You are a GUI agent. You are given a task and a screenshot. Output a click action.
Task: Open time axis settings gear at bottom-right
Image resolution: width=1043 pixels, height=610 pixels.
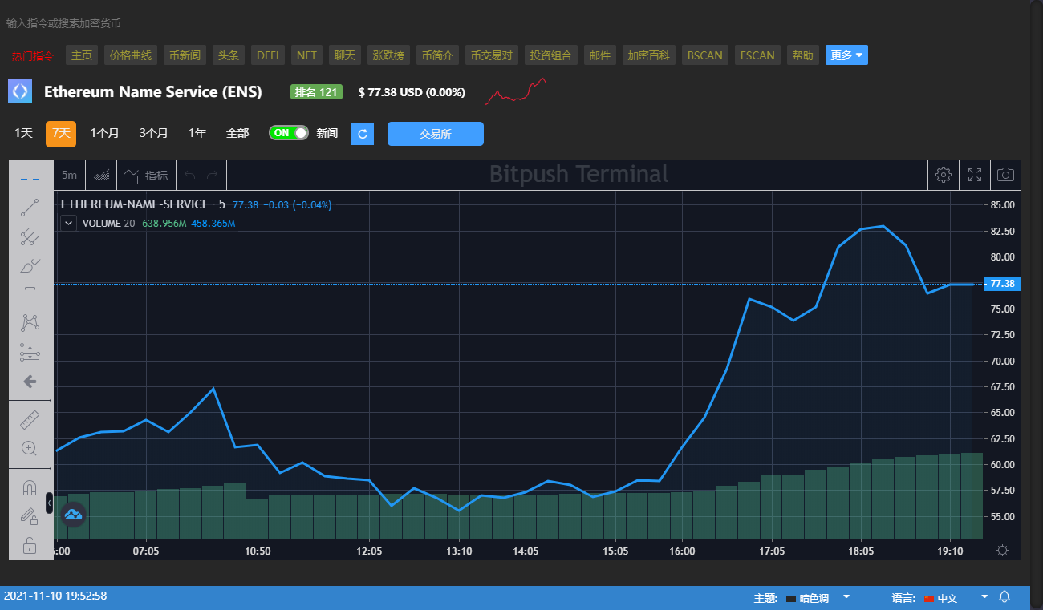click(1002, 550)
